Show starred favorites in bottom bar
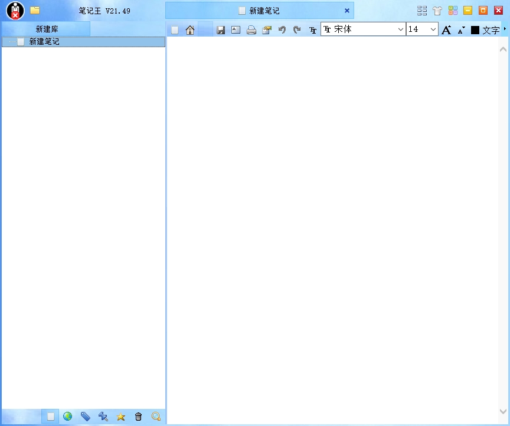The height and width of the screenshot is (426, 510). [121, 417]
